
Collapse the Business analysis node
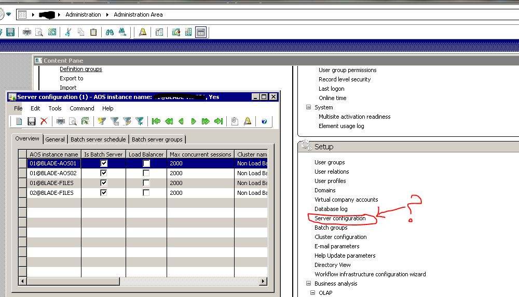309,284
